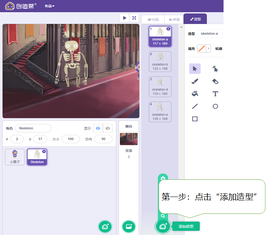Screen dimensions: 267x235
Task: Edit the y position field
Action: [x=40, y=139]
